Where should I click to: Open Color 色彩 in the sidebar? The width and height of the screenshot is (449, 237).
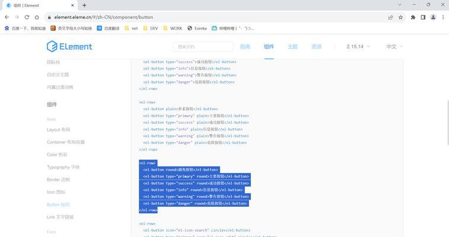click(x=57, y=155)
